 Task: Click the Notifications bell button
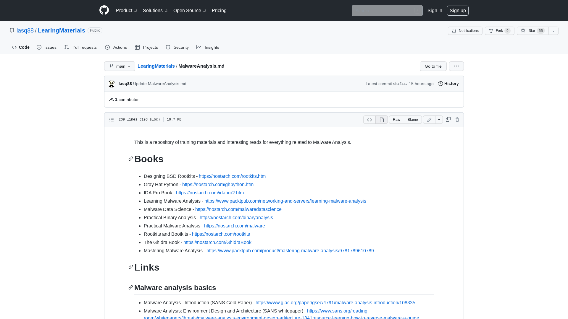[465, 31]
